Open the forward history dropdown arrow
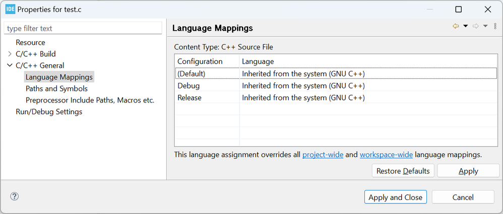The width and height of the screenshot is (503, 214). [485, 26]
